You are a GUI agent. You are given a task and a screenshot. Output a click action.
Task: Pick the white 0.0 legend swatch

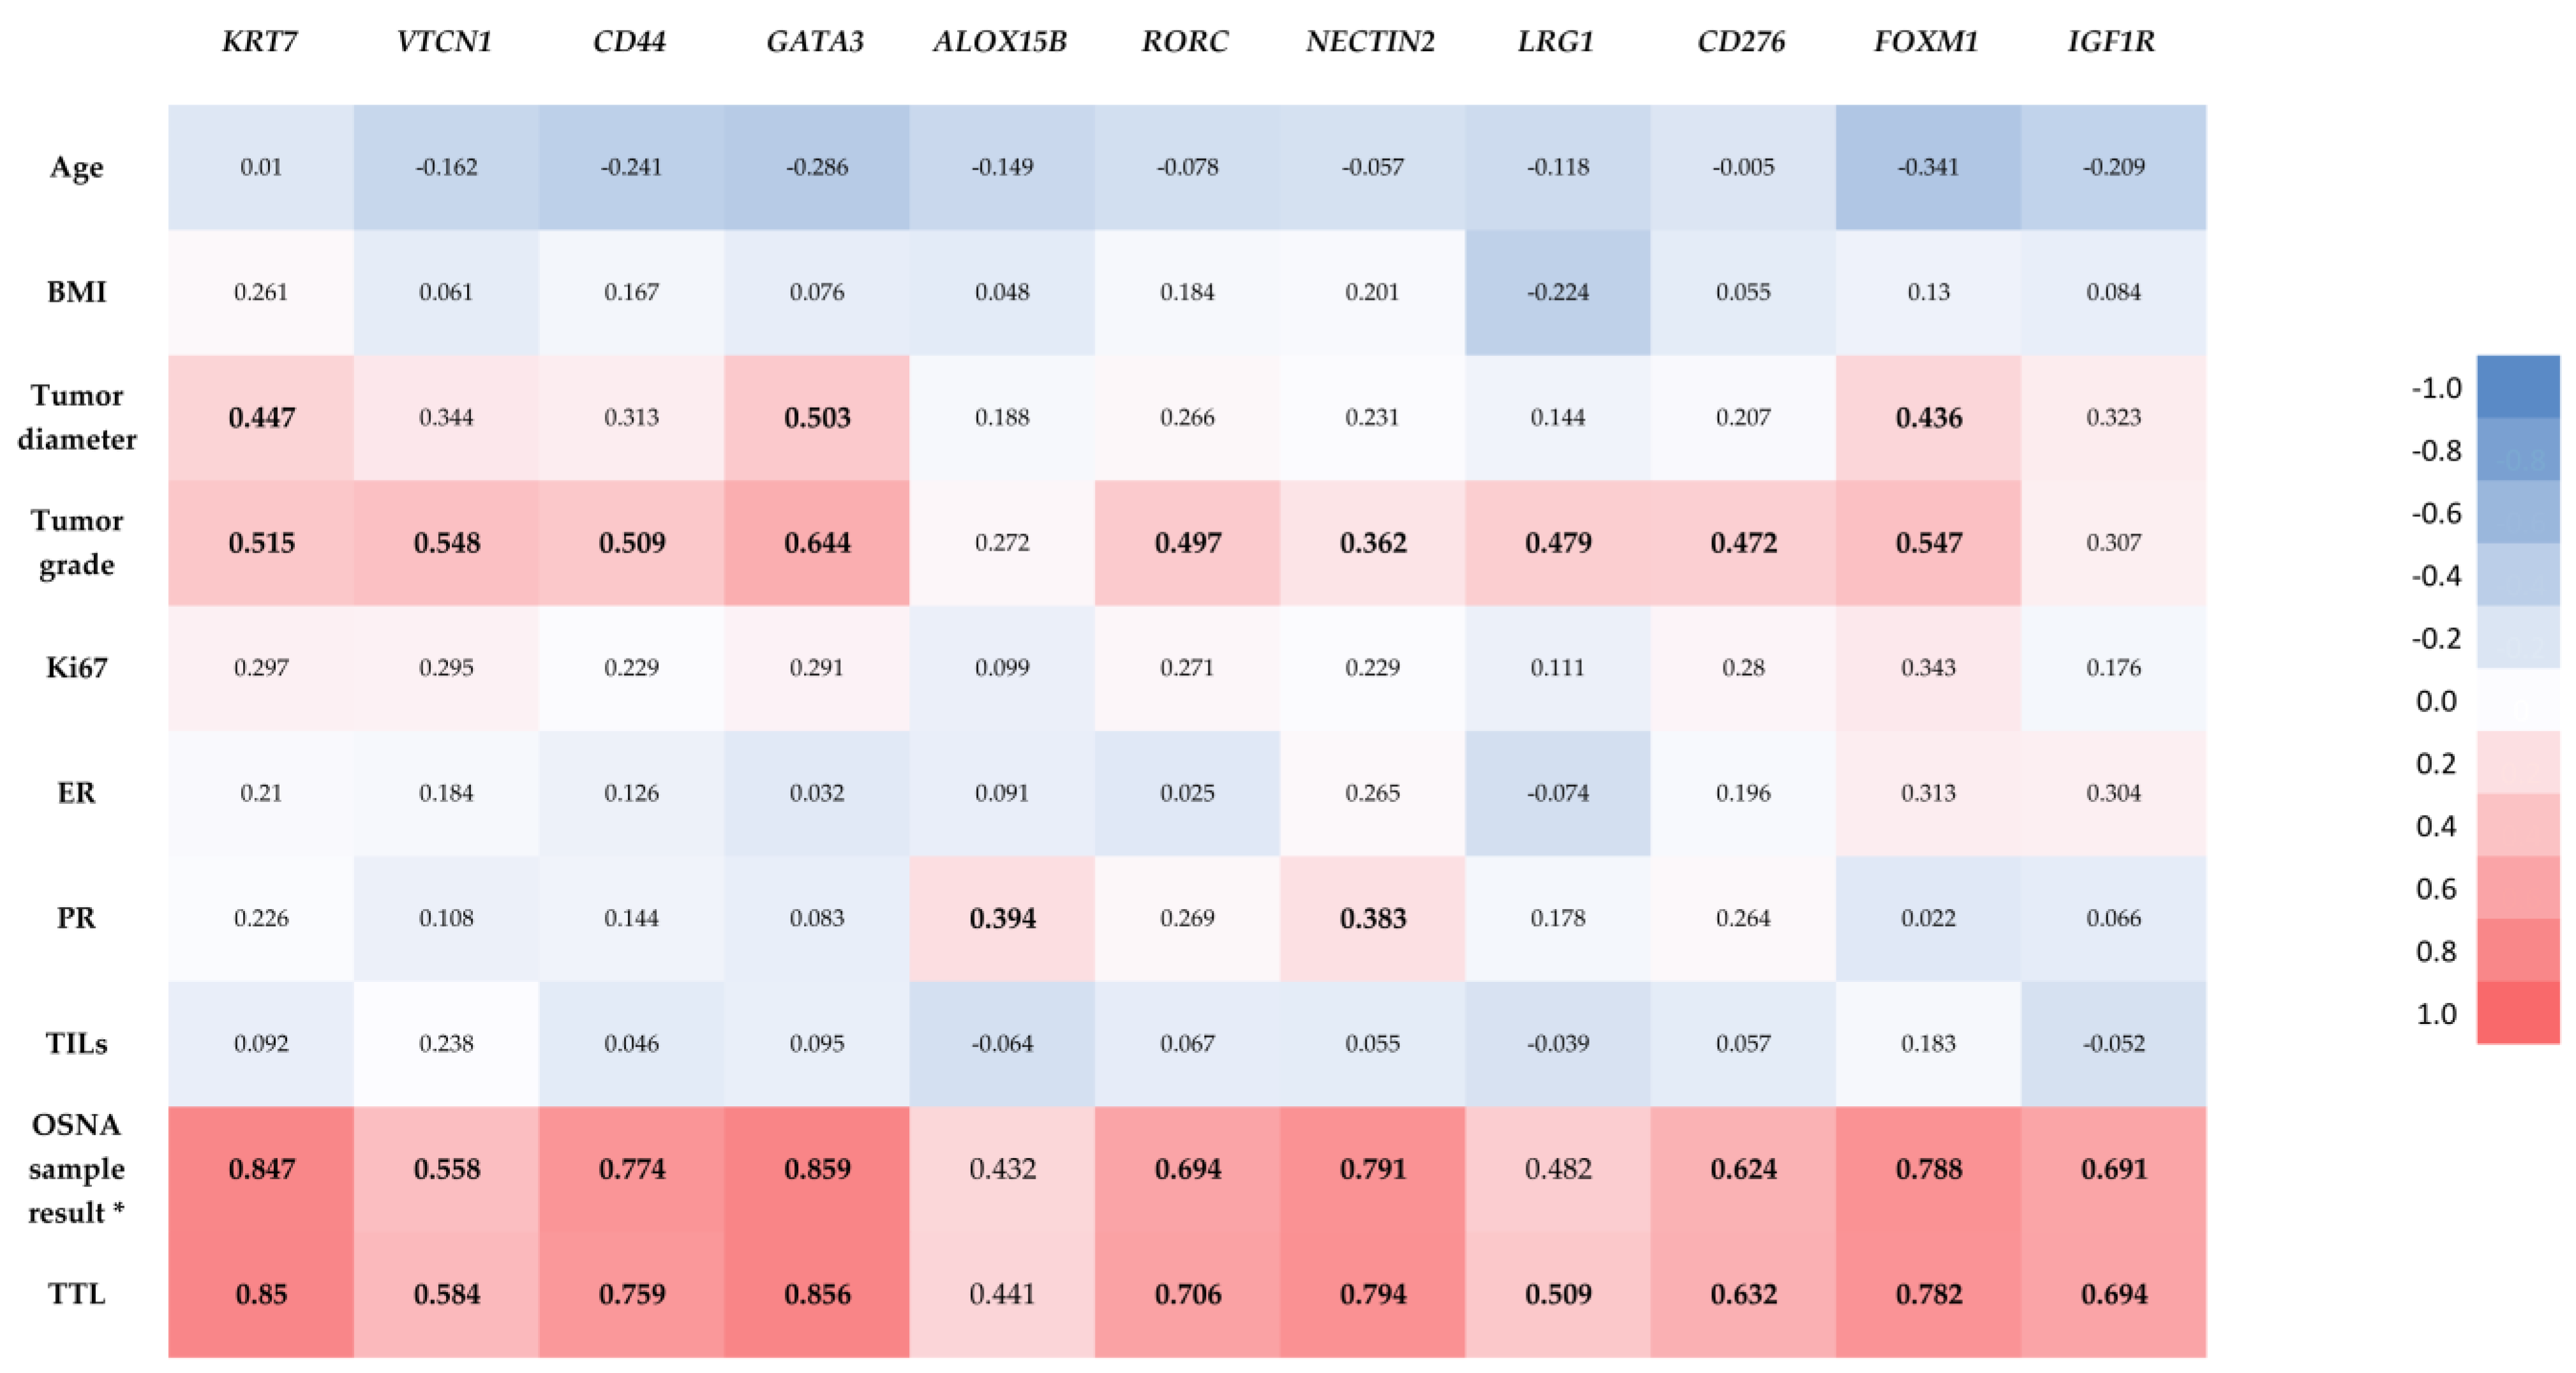tap(2517, 700)
